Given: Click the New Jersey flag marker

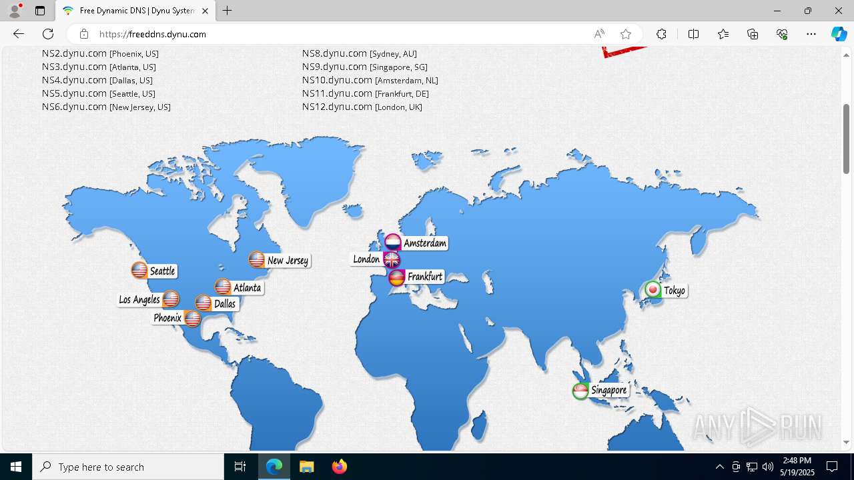Looking at the screenshot, I should point(257,259).
